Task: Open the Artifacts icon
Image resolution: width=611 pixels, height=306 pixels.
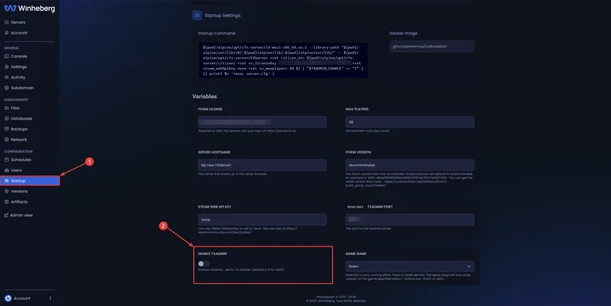Action: (7, 201)
